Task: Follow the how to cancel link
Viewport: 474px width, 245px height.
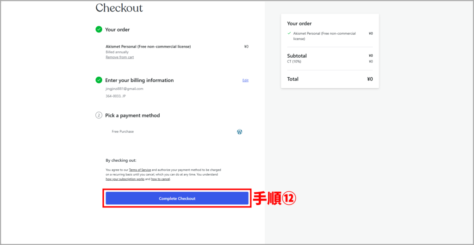Action: point(160,179)
